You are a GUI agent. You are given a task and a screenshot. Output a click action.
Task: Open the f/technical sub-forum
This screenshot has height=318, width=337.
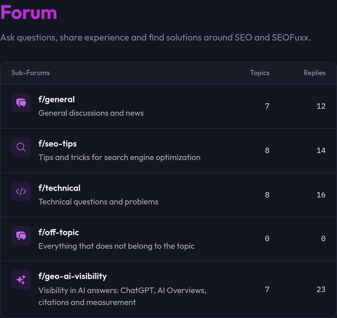point(59,188)
